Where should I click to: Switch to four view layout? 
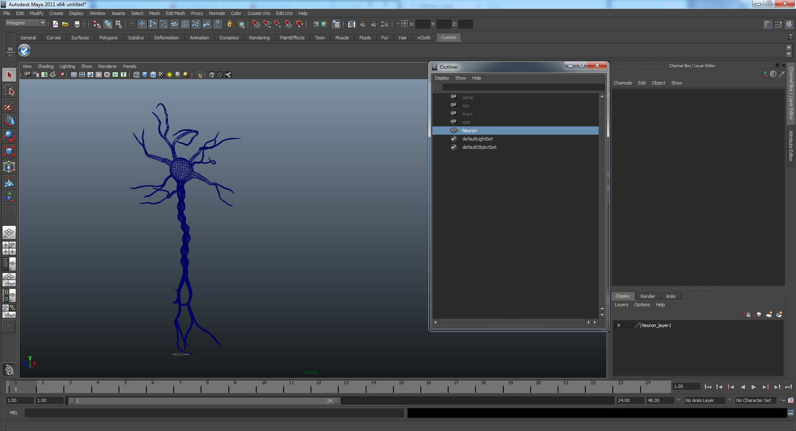(9, 248)
